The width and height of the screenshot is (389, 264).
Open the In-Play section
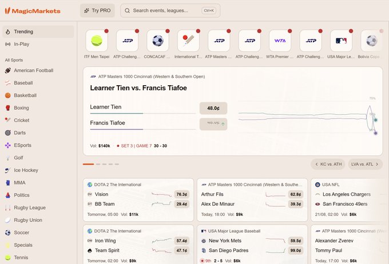tap(38, 44)
